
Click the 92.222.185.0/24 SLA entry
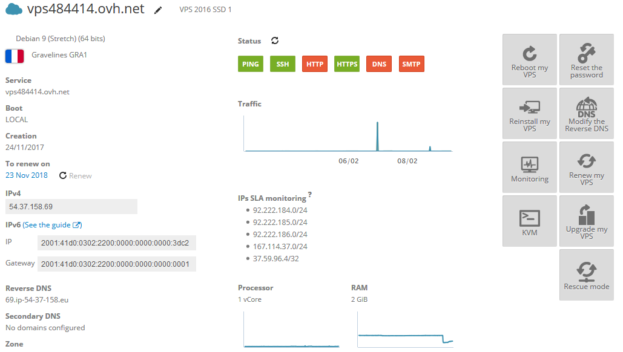click(x=280, y=222)
